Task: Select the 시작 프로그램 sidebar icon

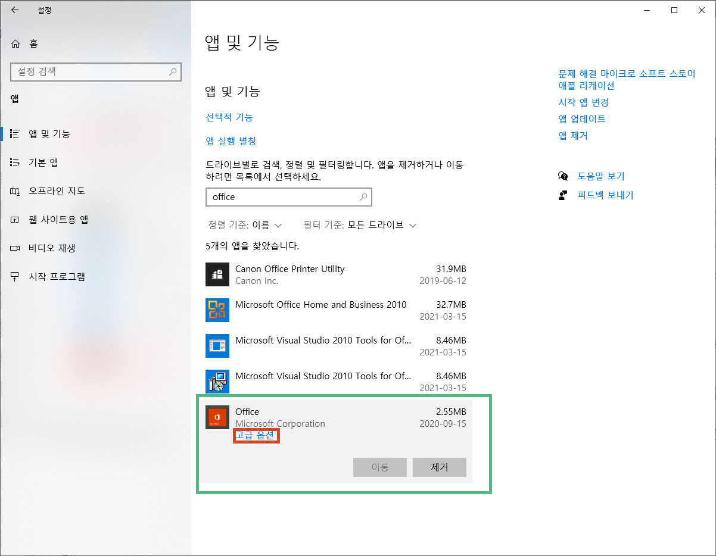Action: tap(15, 277)
